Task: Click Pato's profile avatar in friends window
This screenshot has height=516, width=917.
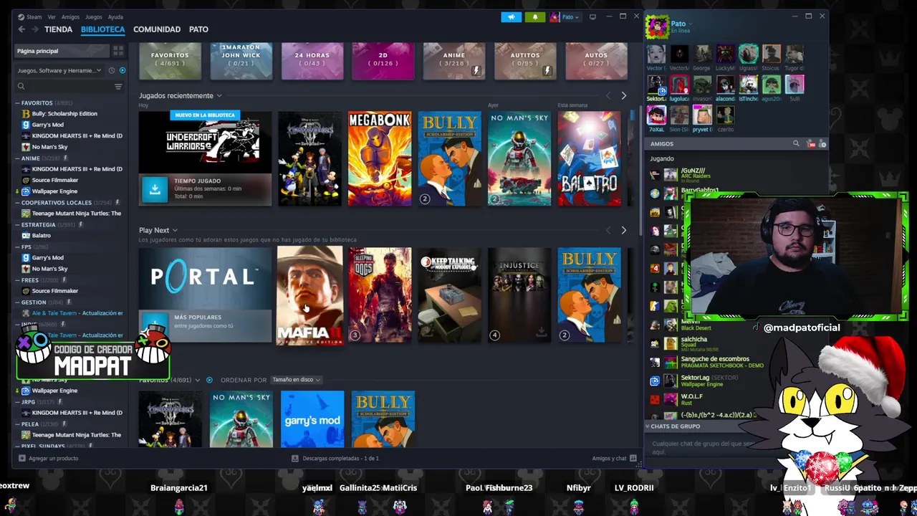Action: pyautogui.click(x=656, y=27)
